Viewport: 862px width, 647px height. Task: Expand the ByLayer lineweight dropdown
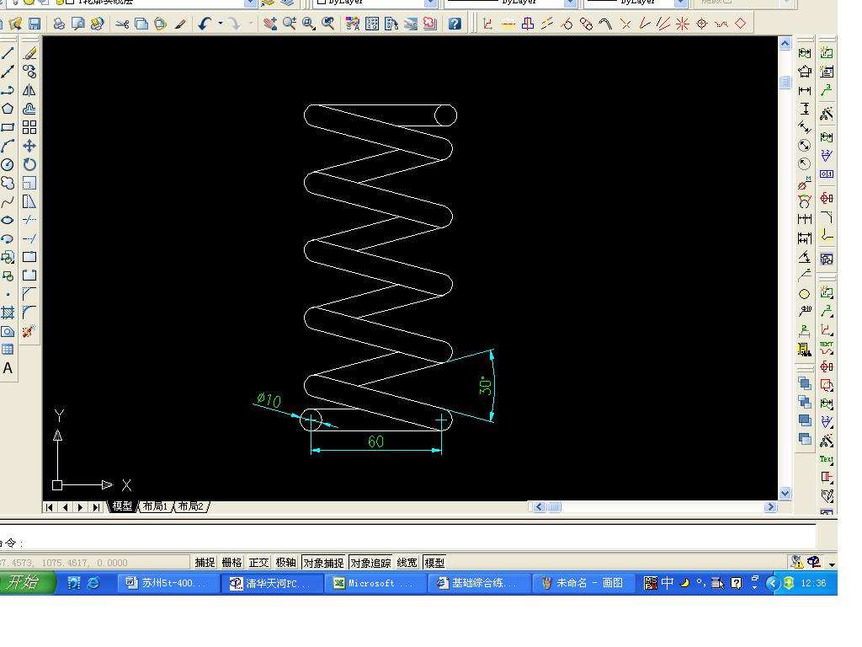pos(681,3)
